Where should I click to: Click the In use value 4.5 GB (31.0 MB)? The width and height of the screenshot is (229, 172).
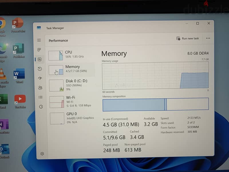(121, 125)
